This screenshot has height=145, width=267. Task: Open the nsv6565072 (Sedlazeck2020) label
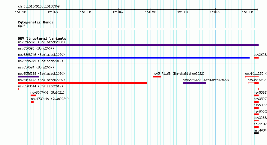coord(41,42)
